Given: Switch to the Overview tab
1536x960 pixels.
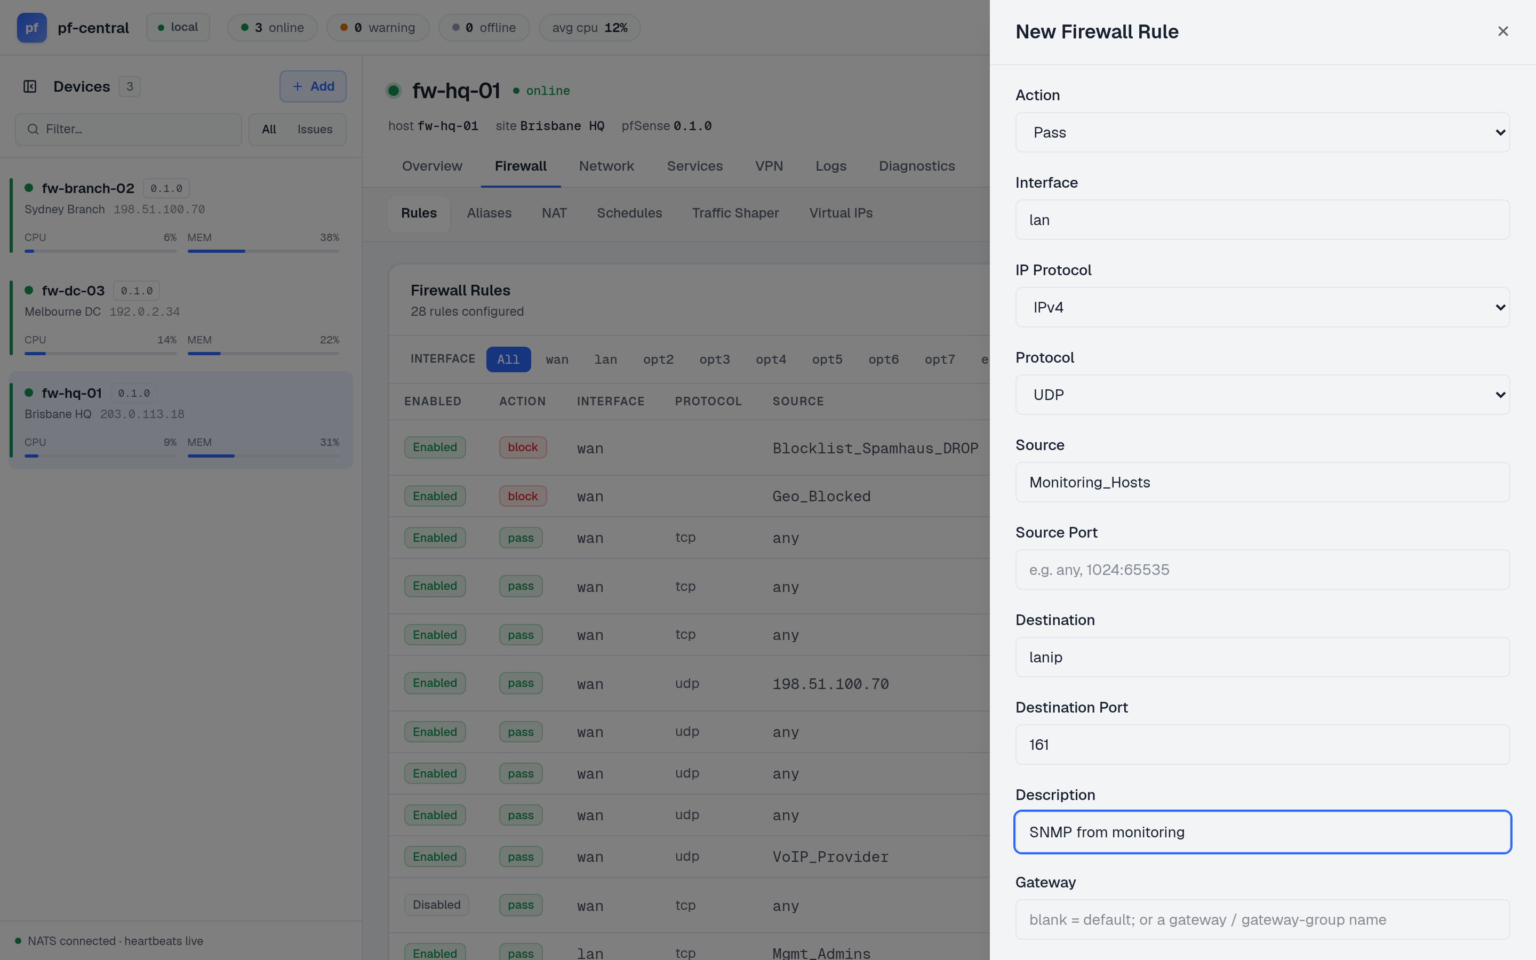Looking at the screenshot, I should point(432,166).
